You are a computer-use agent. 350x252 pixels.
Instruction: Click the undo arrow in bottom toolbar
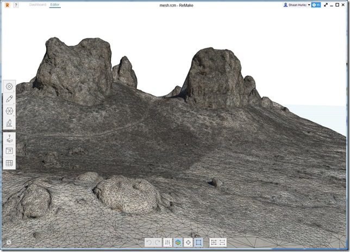point(149,242)
